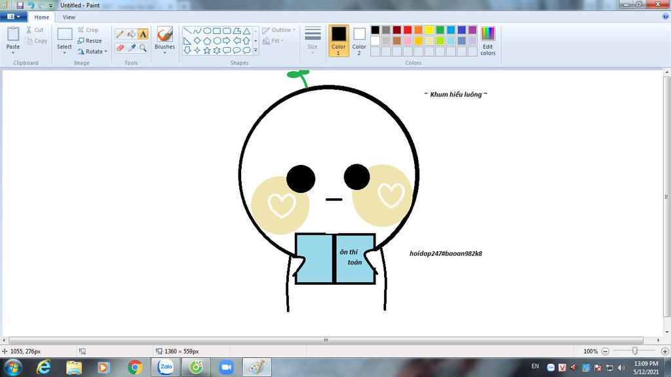Open the shape Outline dropdown
Image resolution: width=671 pixels, height=377 pixels.
pos(279,30)
